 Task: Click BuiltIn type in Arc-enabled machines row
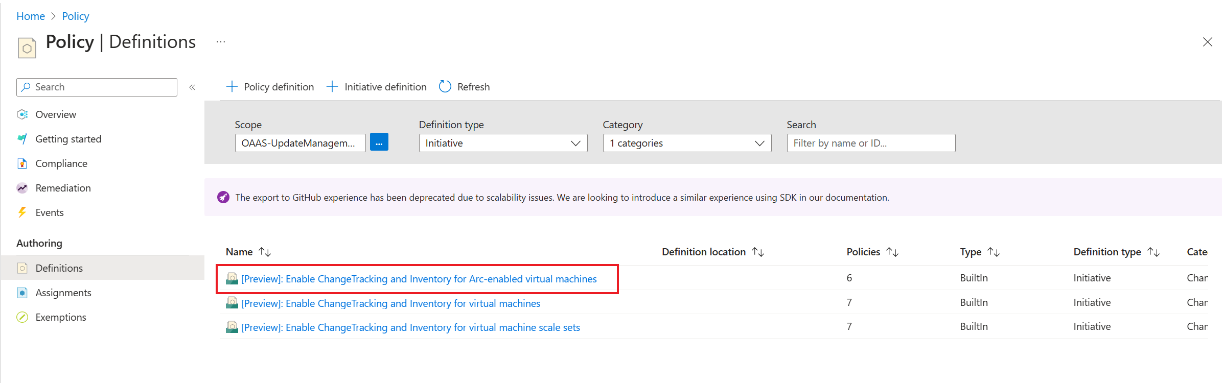pyautogui.click(x=974, y=278)
